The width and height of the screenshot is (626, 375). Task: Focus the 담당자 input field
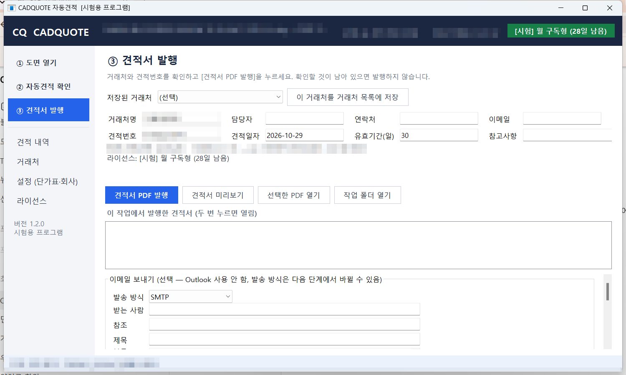305,119
